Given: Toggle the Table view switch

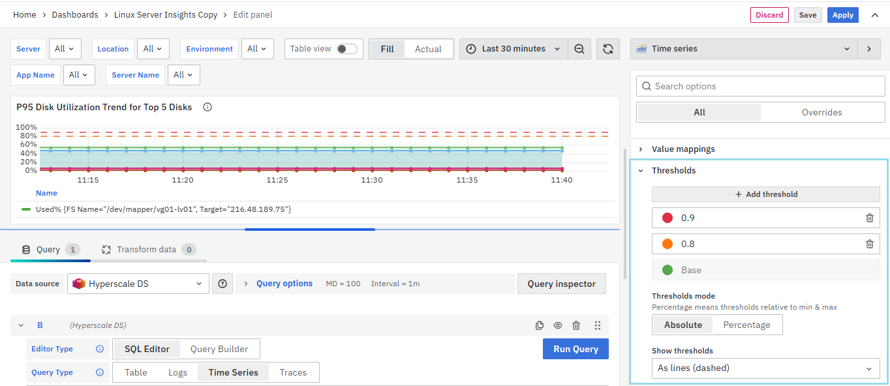Looking at the screenshot, I should coord(346,49).
